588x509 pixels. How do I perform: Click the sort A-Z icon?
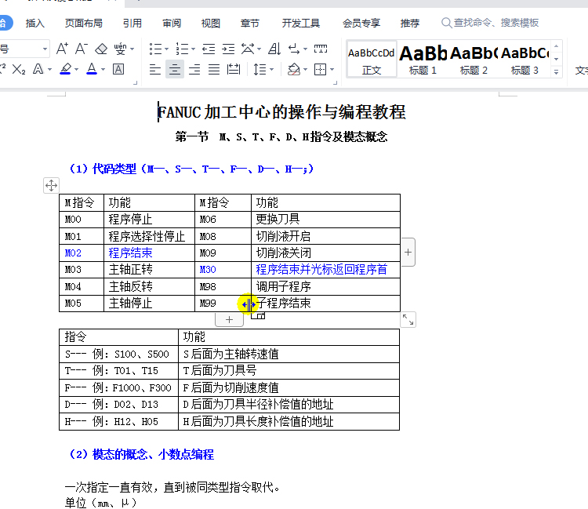click(274, 49)
